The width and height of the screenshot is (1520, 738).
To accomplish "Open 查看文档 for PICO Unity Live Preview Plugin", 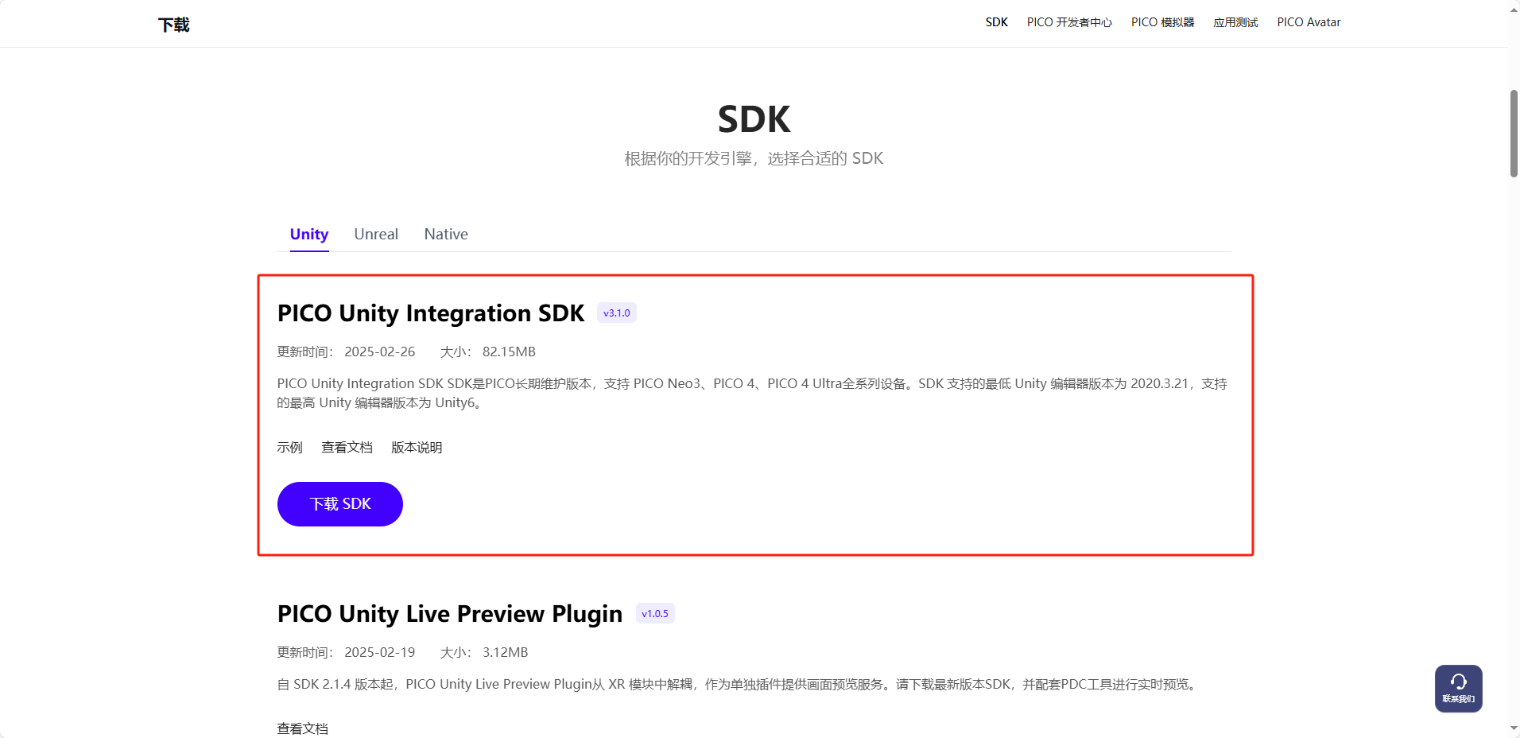I will [302, 728].
